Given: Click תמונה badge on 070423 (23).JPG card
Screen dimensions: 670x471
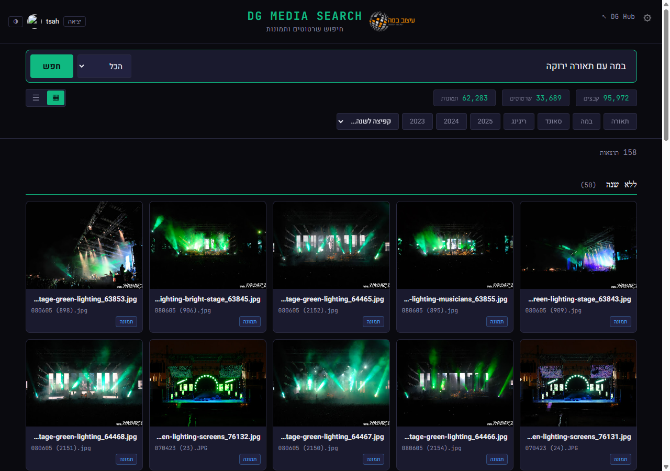Looking at the screenshot, I should coord(250,459).
